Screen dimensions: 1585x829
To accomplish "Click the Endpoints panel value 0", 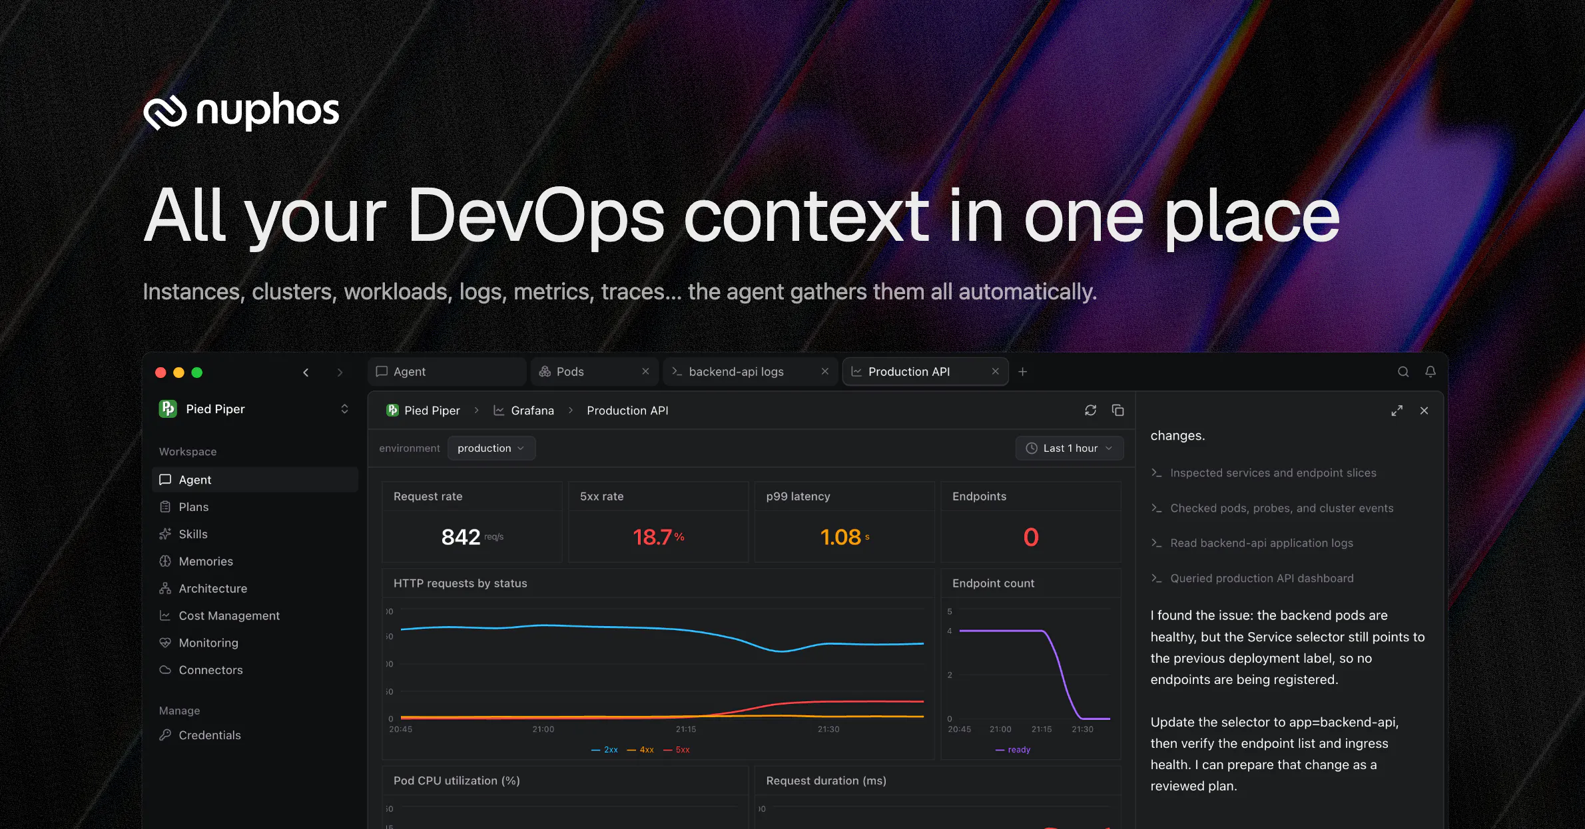I will coord(1031,537).
